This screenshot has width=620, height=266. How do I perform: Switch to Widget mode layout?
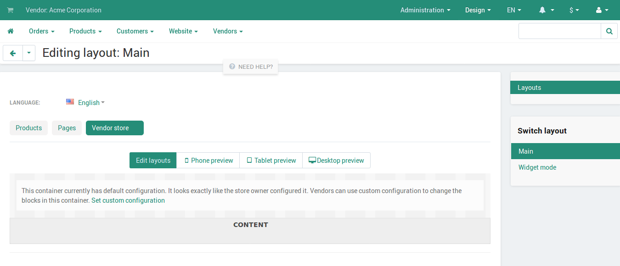point(537,167)
